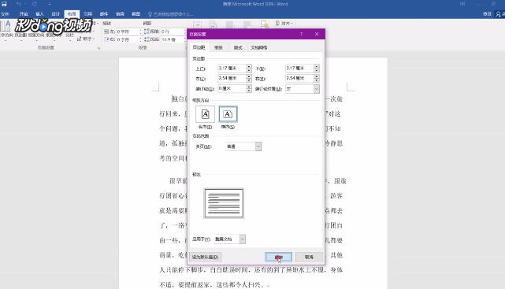Screen dimensions: 505x289
Task: Click the Tell Me lightbulb search box
Action: click(170, 14)
